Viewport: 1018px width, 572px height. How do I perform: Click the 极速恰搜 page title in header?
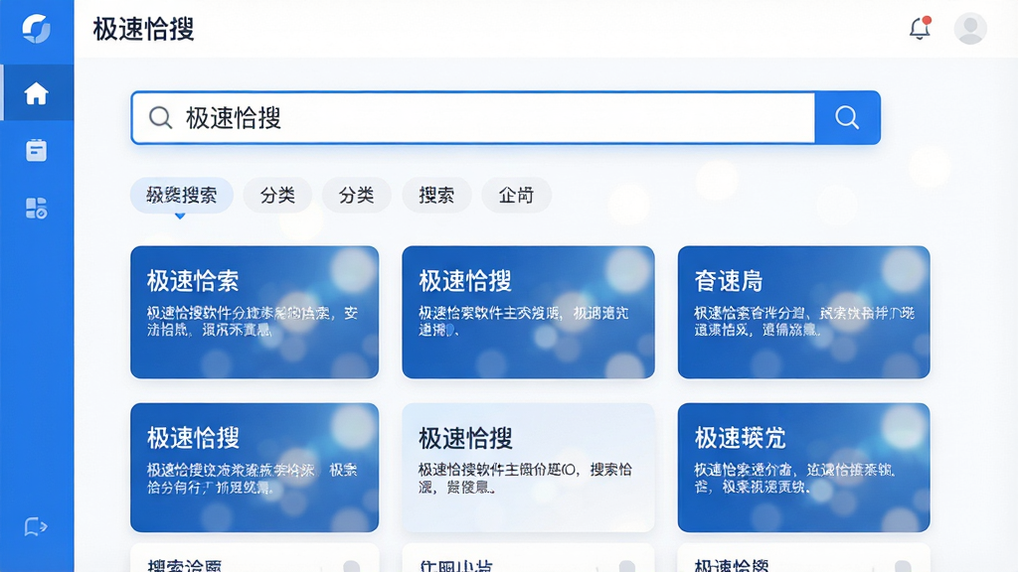pos(143,29)
